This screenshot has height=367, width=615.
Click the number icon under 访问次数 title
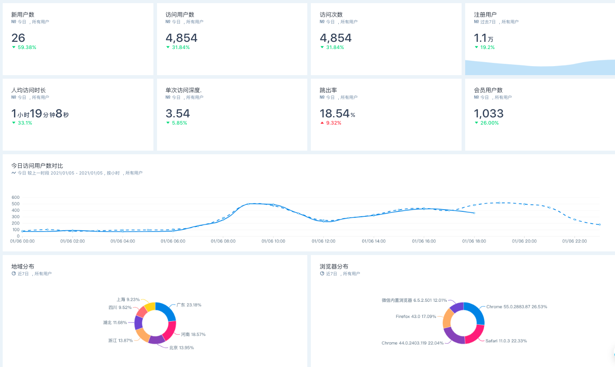322,22
